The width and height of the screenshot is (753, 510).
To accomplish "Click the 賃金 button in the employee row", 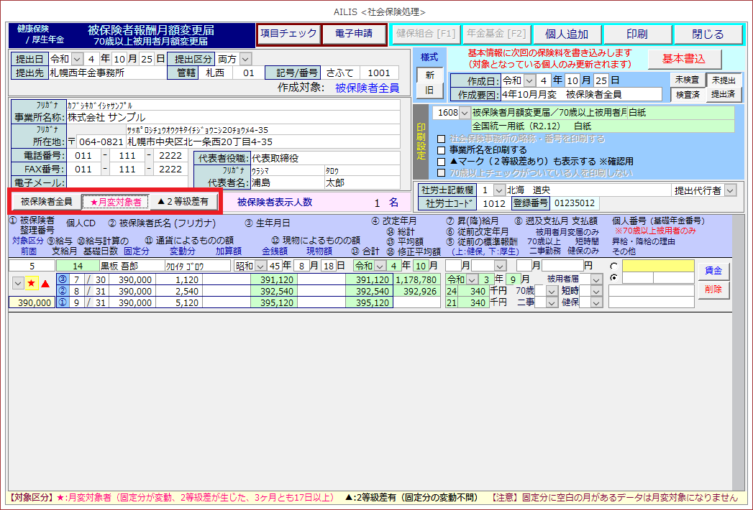I will coord(713,271).
